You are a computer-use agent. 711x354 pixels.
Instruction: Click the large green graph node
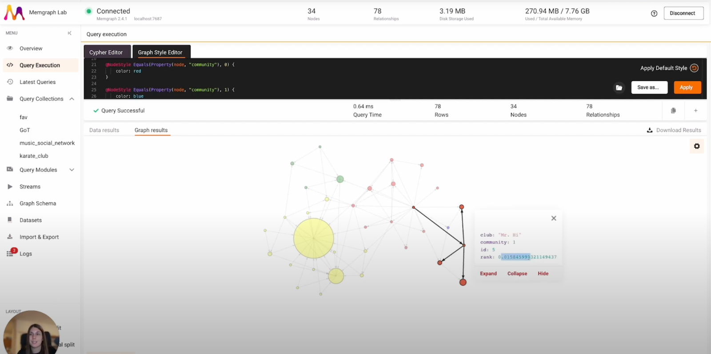coord(340,179)
